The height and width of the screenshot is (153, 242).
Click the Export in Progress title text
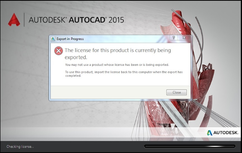coord(70,39)
